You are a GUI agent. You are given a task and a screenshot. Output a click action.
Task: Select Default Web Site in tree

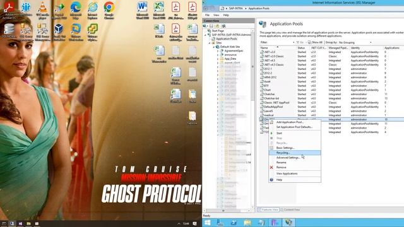click(x=230, y=47)
